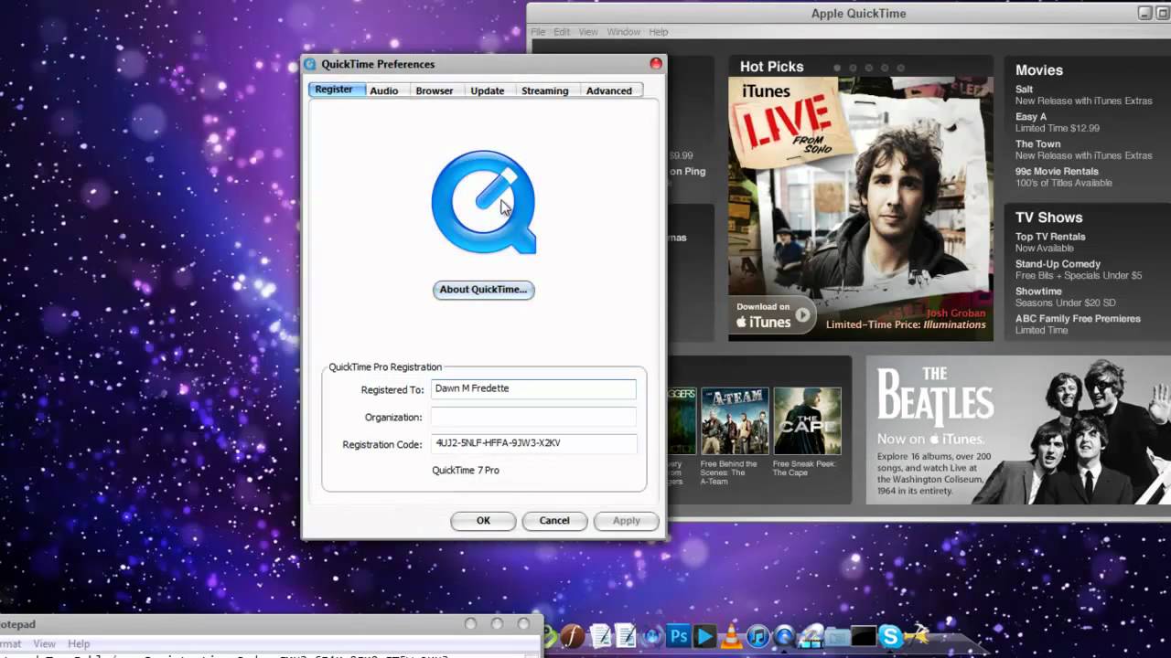Open the blue play-arrow app in dock

click(704, 636)
